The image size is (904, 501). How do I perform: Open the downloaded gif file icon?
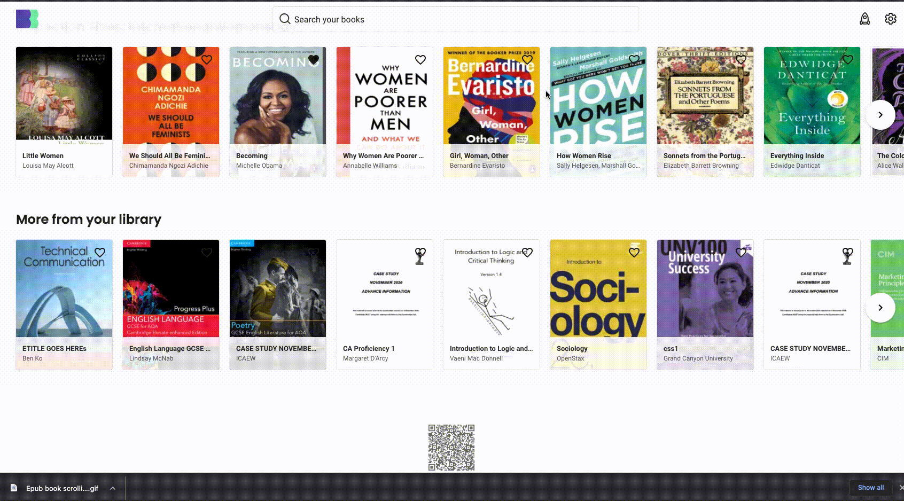(x=14, y=488)
